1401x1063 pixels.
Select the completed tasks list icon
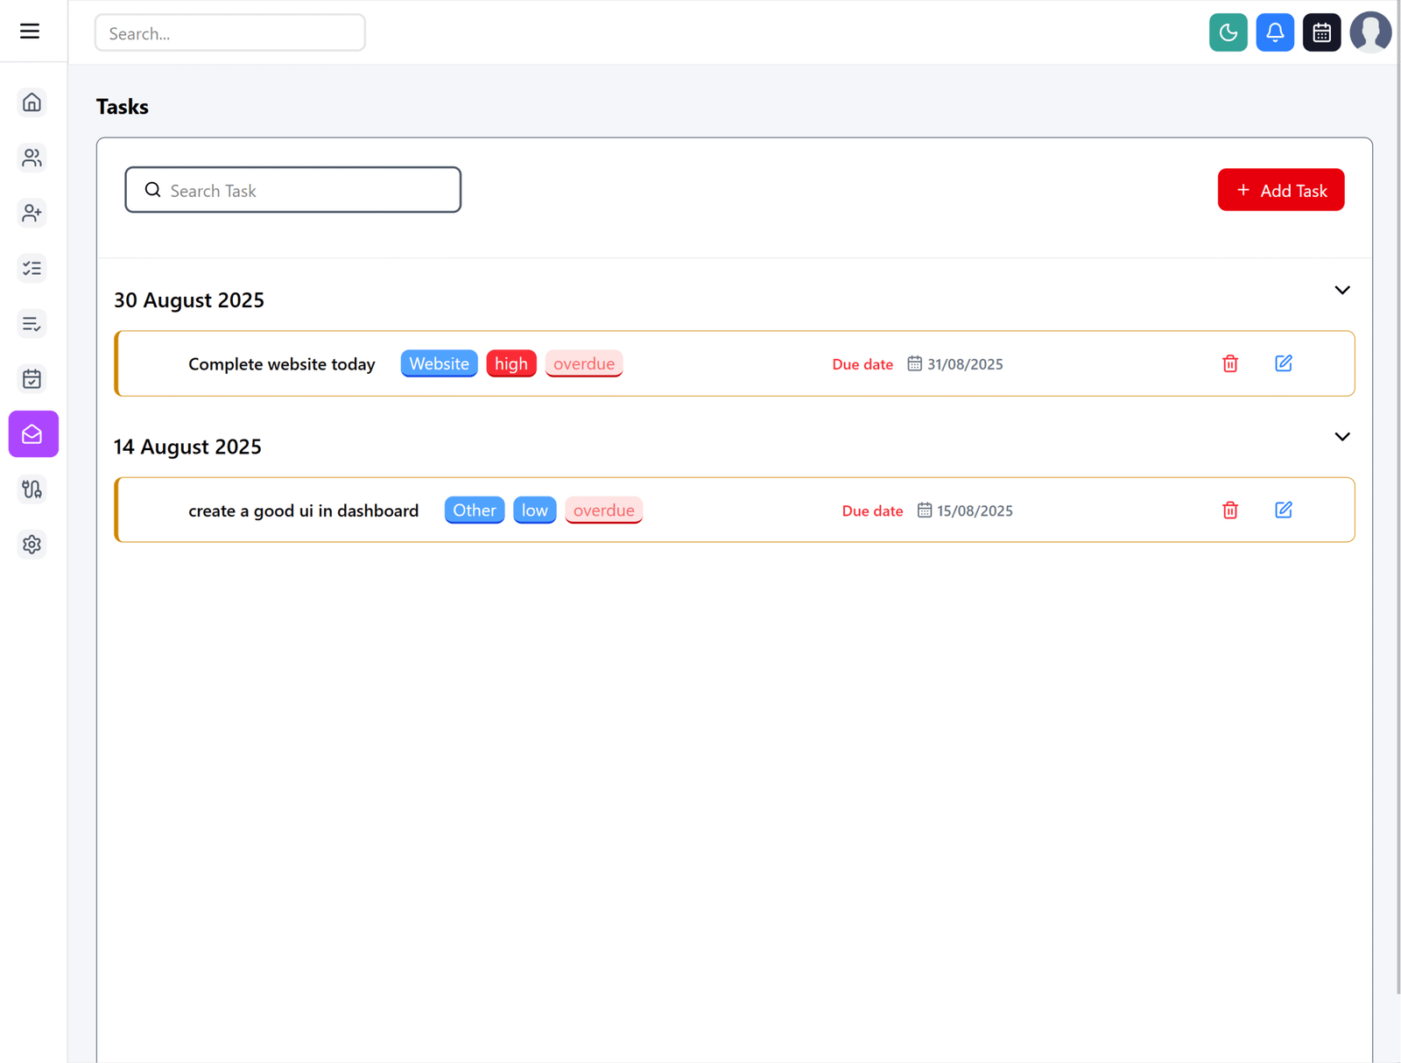(x=32, y=323)
